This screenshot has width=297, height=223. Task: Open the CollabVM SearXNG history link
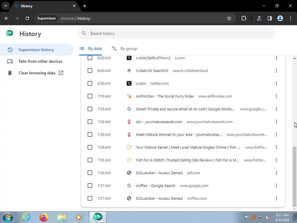[x=152, y=71]
